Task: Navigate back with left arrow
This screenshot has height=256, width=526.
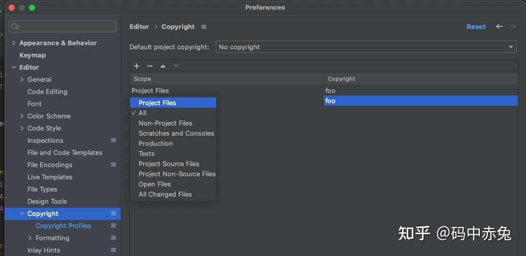Action: pyautogui.click(x=499, y=26)
